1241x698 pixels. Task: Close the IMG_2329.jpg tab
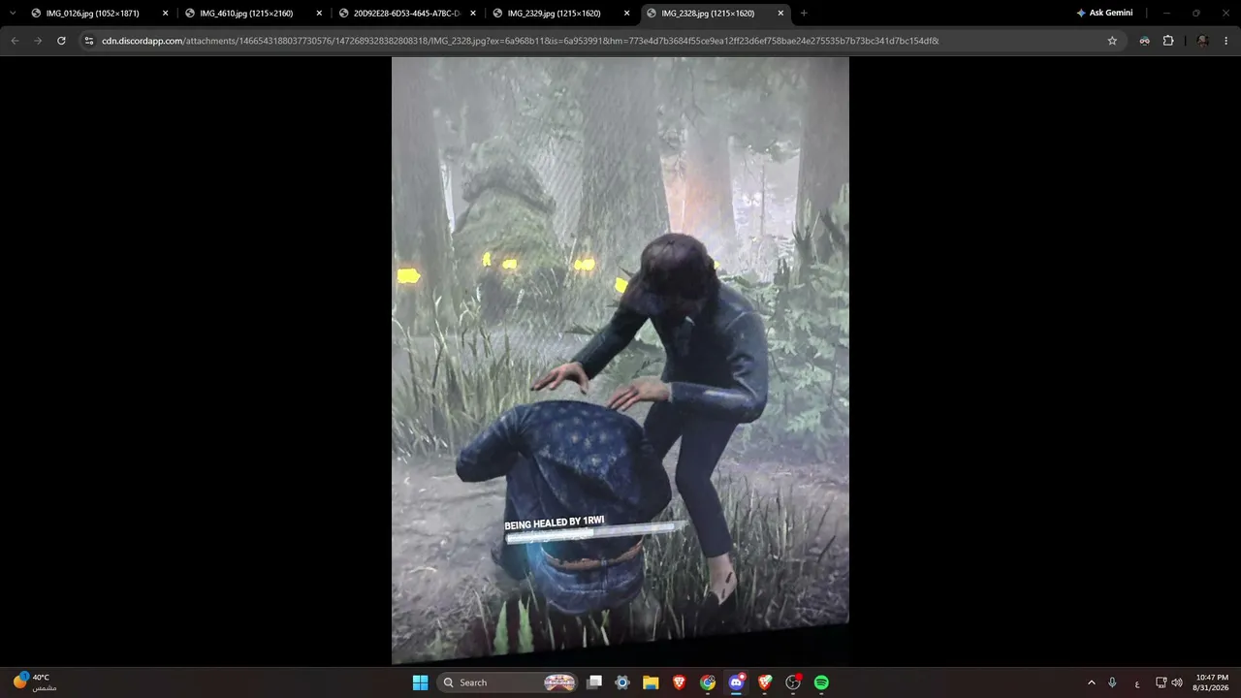(x=626, y=14)
